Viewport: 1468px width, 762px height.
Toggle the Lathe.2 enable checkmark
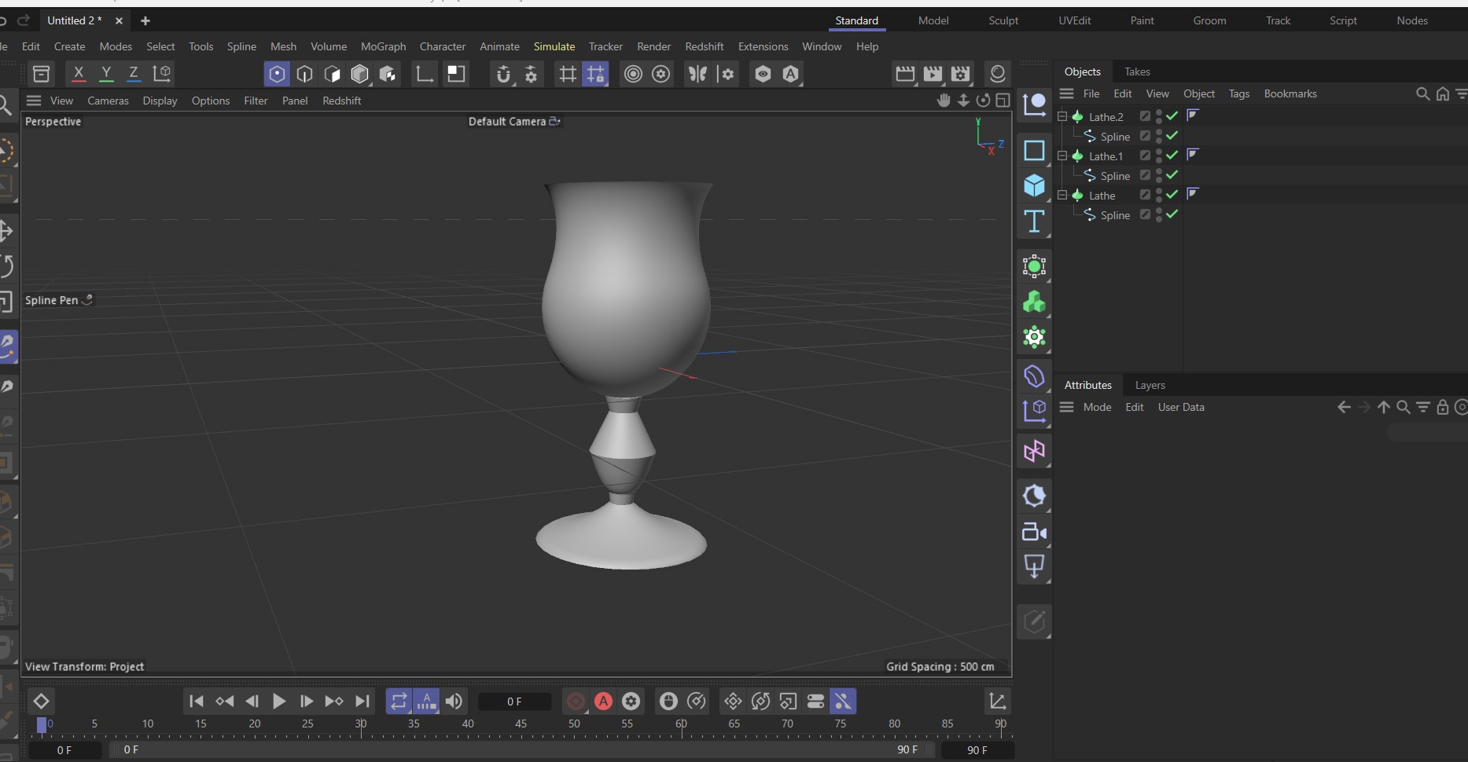click(1172, 116)
